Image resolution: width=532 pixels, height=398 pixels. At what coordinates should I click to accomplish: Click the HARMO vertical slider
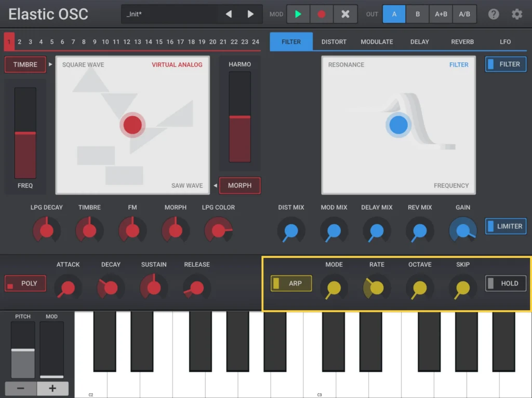click(x=240, y=117)
